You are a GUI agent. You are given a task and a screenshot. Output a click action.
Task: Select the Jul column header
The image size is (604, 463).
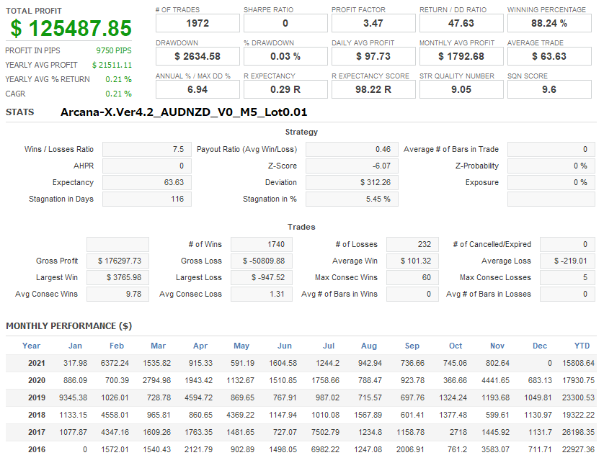click(329, 346)
